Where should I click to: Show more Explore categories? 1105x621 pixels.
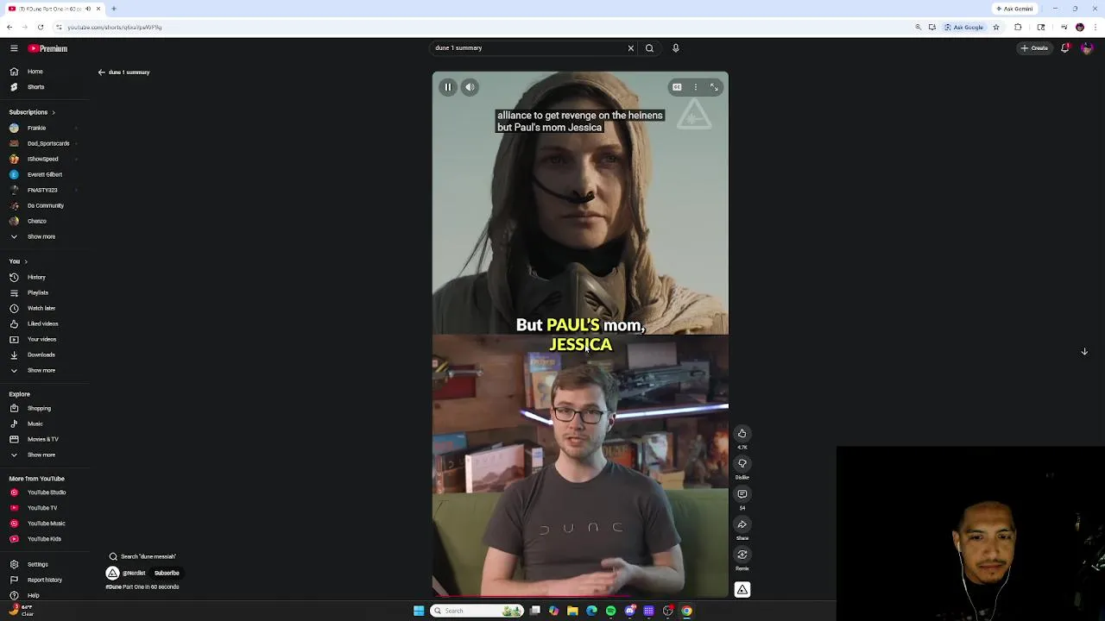tap(41, 455)
